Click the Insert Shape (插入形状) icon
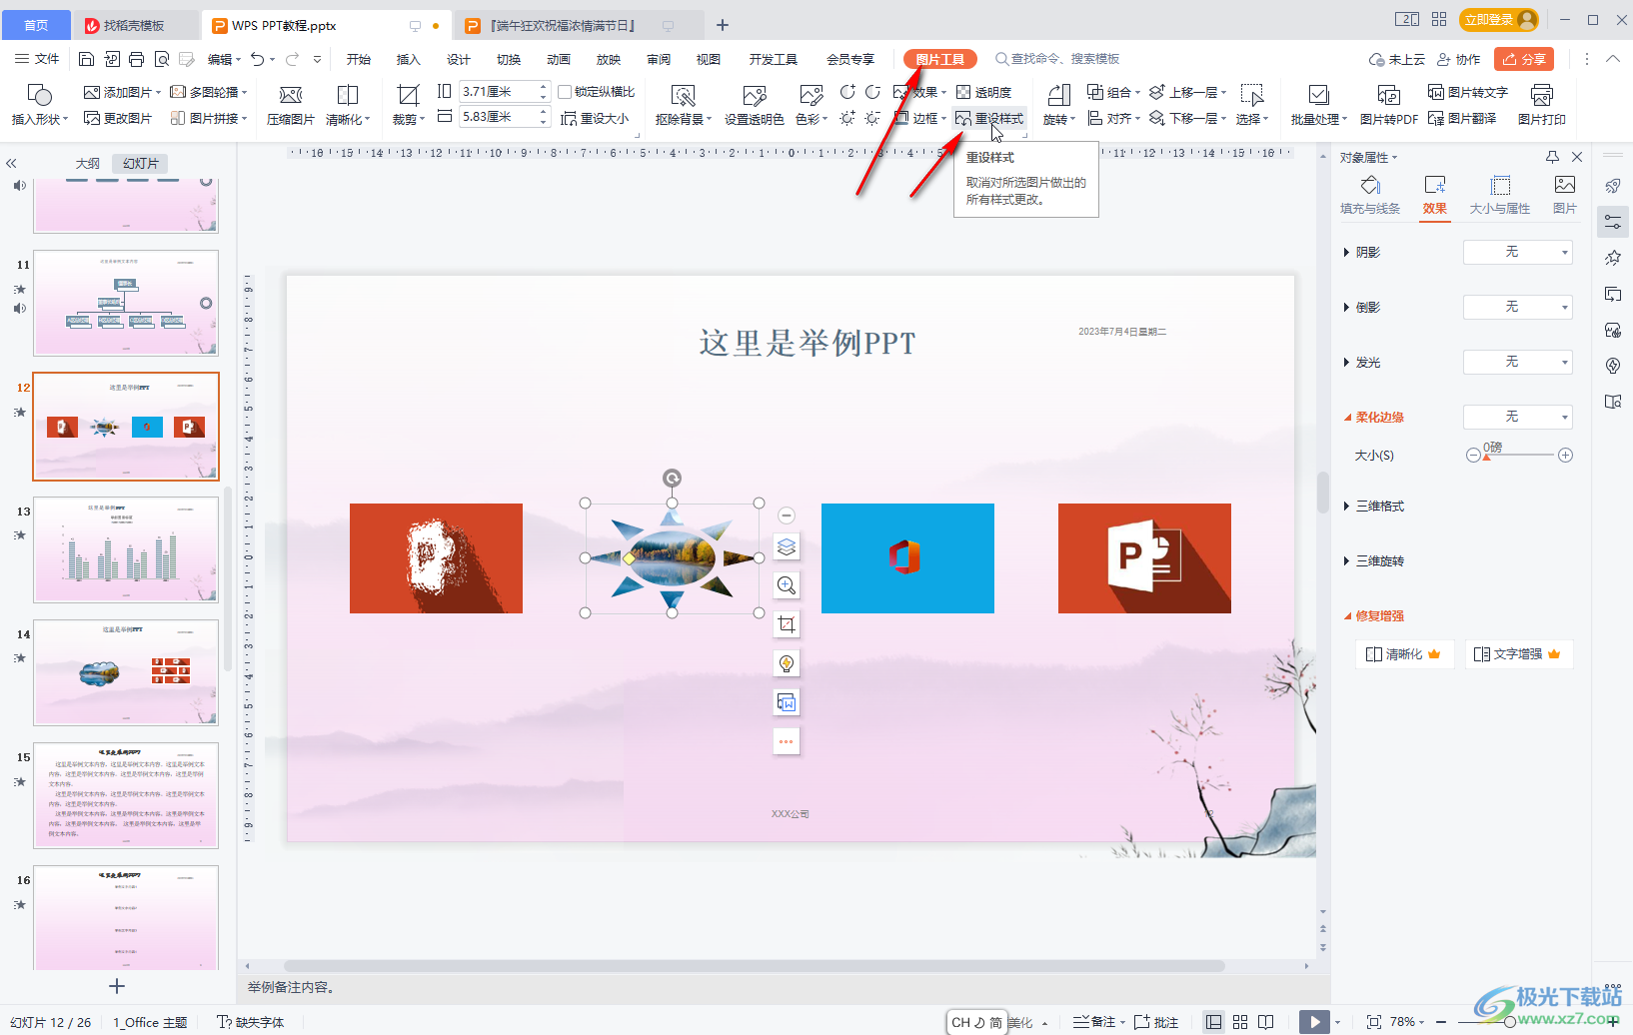This screenshot has height=1035, width=1633. [40, 95]
